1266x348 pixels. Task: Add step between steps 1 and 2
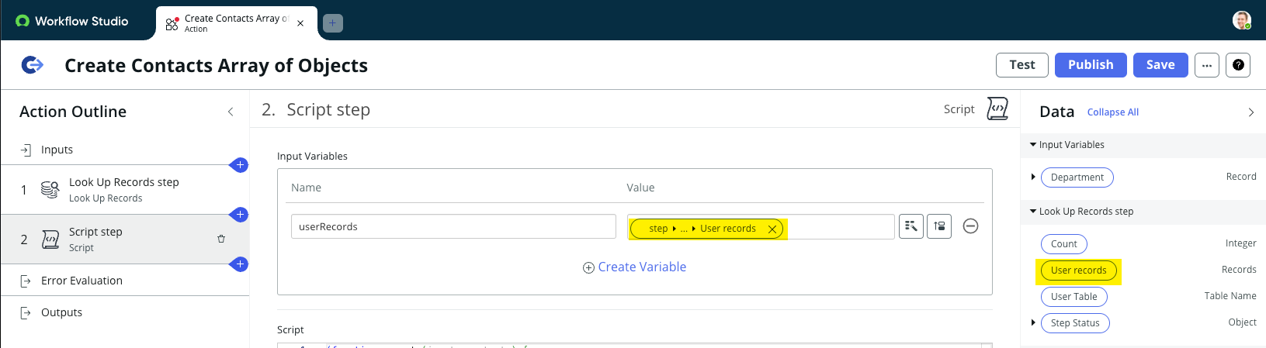tap(240, 214)
